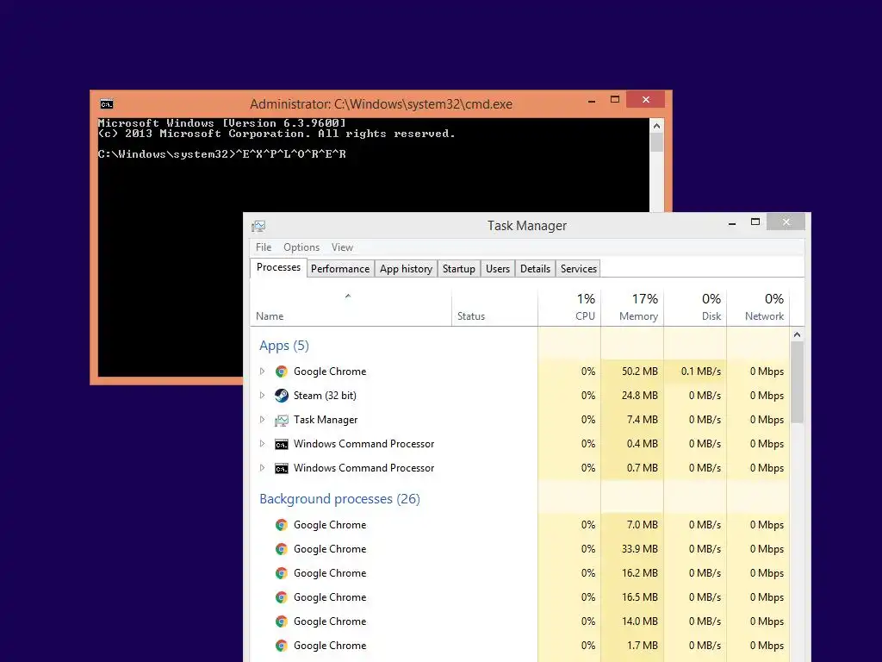The image size is (882, 662).
Task: Click the Task Manager process list scrollbar thumb
Action: click(x=797, y=382)
